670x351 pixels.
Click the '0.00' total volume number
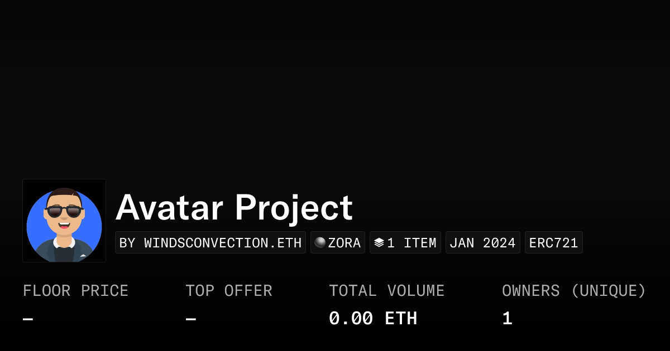[x=351, y=319]
